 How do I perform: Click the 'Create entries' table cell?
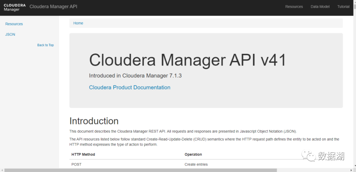196,164
